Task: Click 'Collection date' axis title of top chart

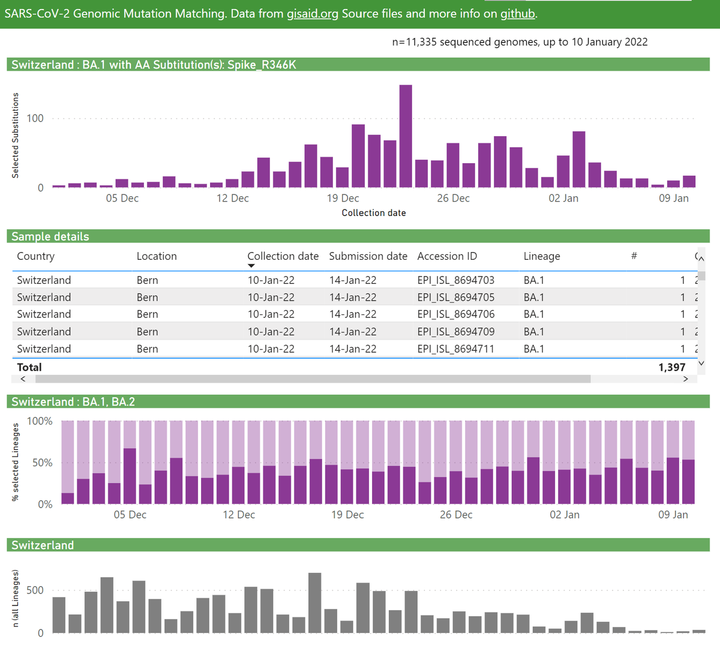Action: coord(374,213)
